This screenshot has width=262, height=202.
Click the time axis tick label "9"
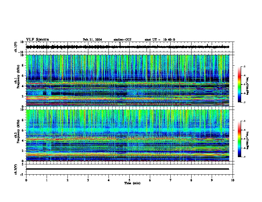pyautogui.click(x=212, y=180)
